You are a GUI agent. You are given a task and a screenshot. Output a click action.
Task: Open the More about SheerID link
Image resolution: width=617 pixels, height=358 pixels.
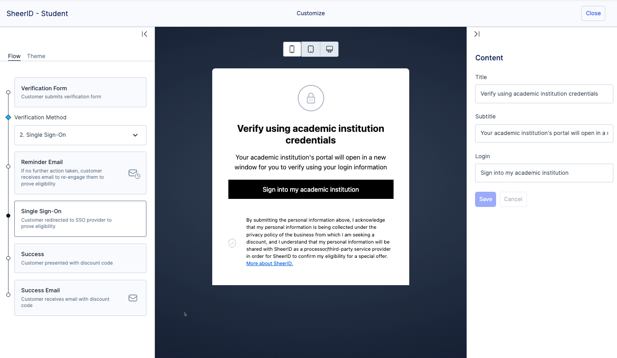270,264
